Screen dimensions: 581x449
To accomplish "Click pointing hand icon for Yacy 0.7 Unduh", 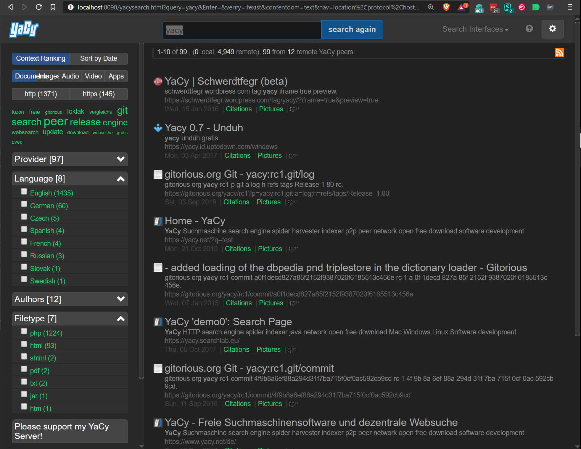I will point(293,156).
